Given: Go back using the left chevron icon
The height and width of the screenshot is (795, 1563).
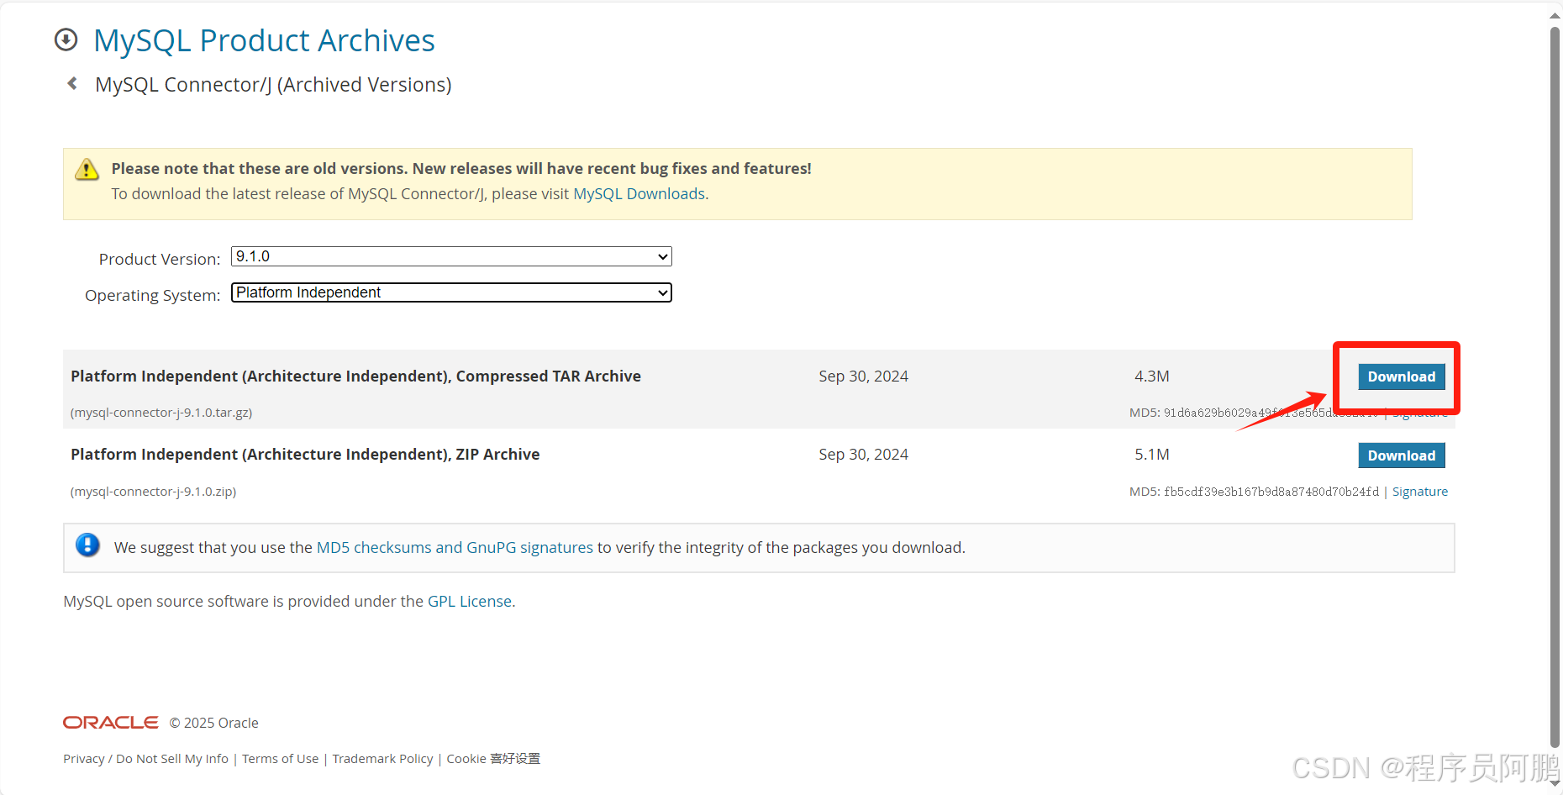Looking at the screenshot, I should click(72, 83).
